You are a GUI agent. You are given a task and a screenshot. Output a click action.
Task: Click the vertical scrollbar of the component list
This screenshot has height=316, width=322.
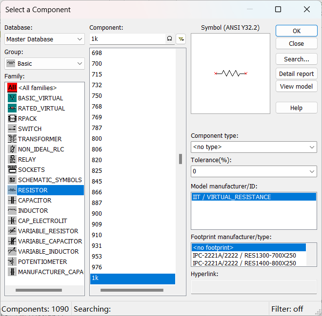181,159
